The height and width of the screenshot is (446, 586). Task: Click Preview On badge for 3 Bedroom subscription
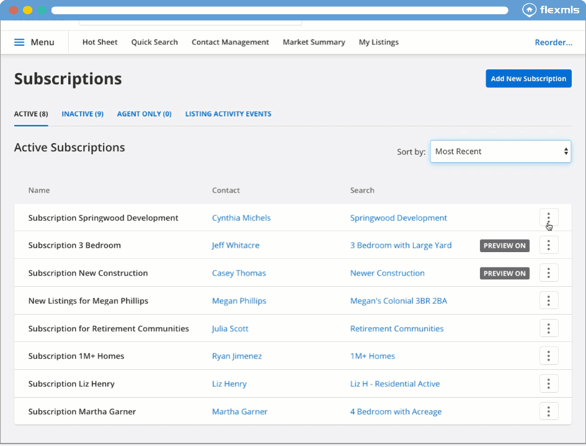click(505, 246)
